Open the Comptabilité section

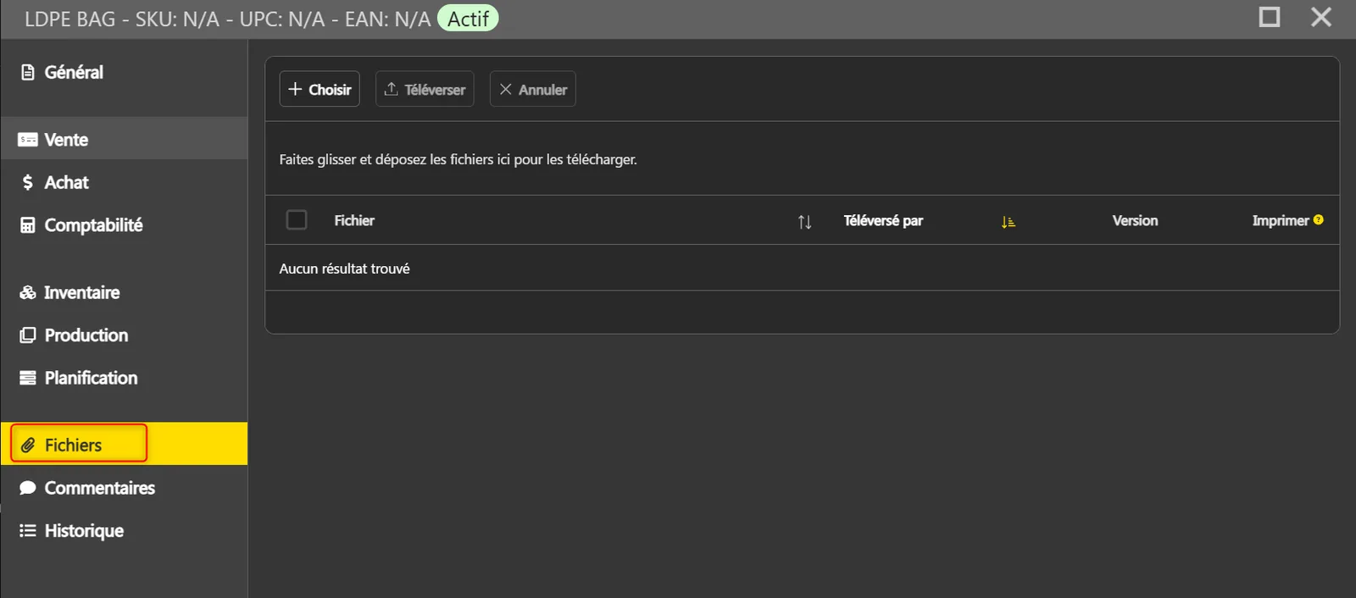pos(124,225)
